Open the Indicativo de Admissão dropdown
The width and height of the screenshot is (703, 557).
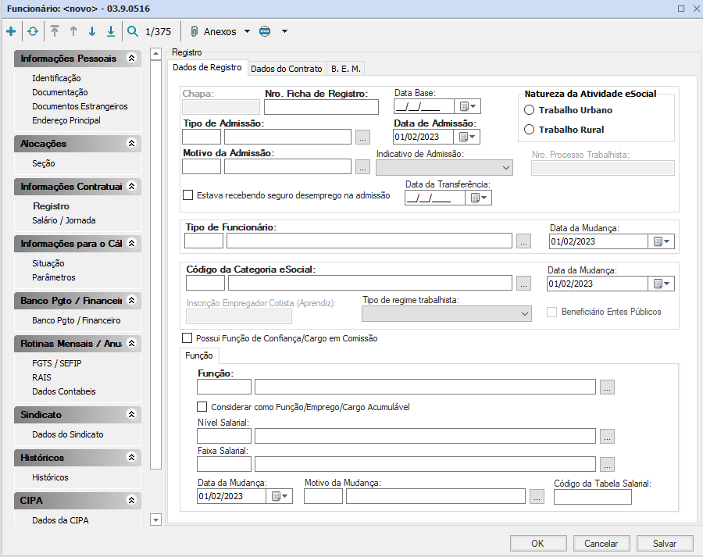tap(444, 168)
